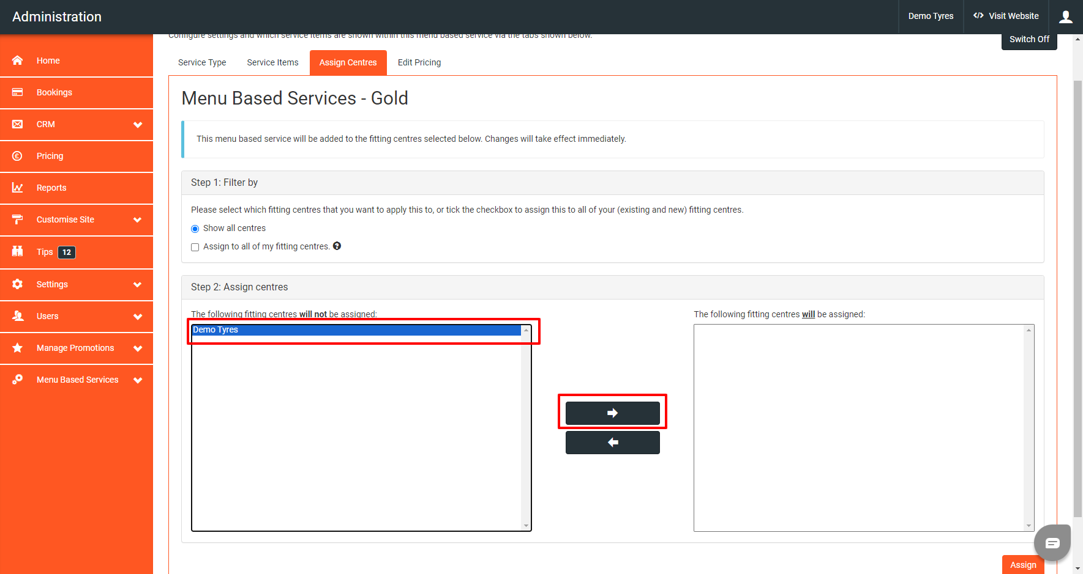Open the chat bubble in bottom corner
This screenshot has width=1083, height=574.
click(1052, 542)
